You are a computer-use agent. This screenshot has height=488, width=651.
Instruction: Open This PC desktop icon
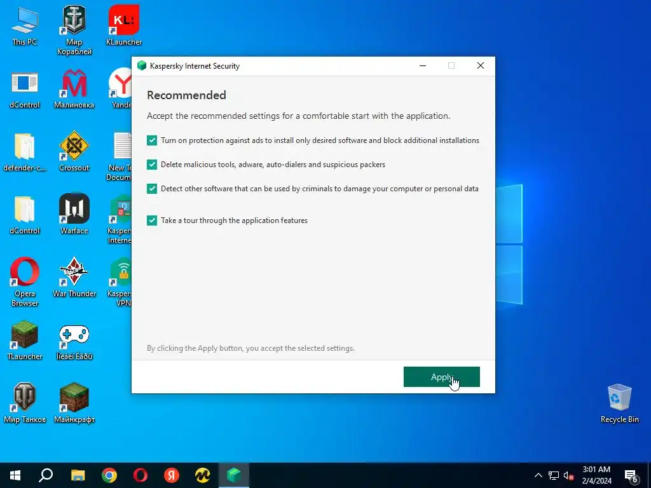coord(25,27)
